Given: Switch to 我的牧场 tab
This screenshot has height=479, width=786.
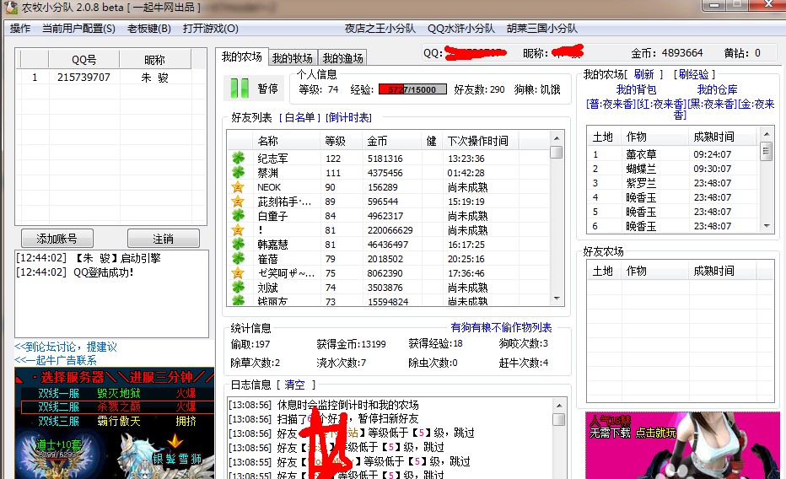Looking at the screenshot, I should 293,58.
